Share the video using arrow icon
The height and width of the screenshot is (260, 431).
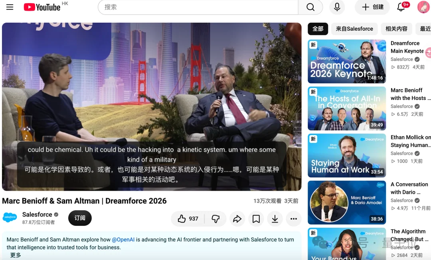coord(237,219)
